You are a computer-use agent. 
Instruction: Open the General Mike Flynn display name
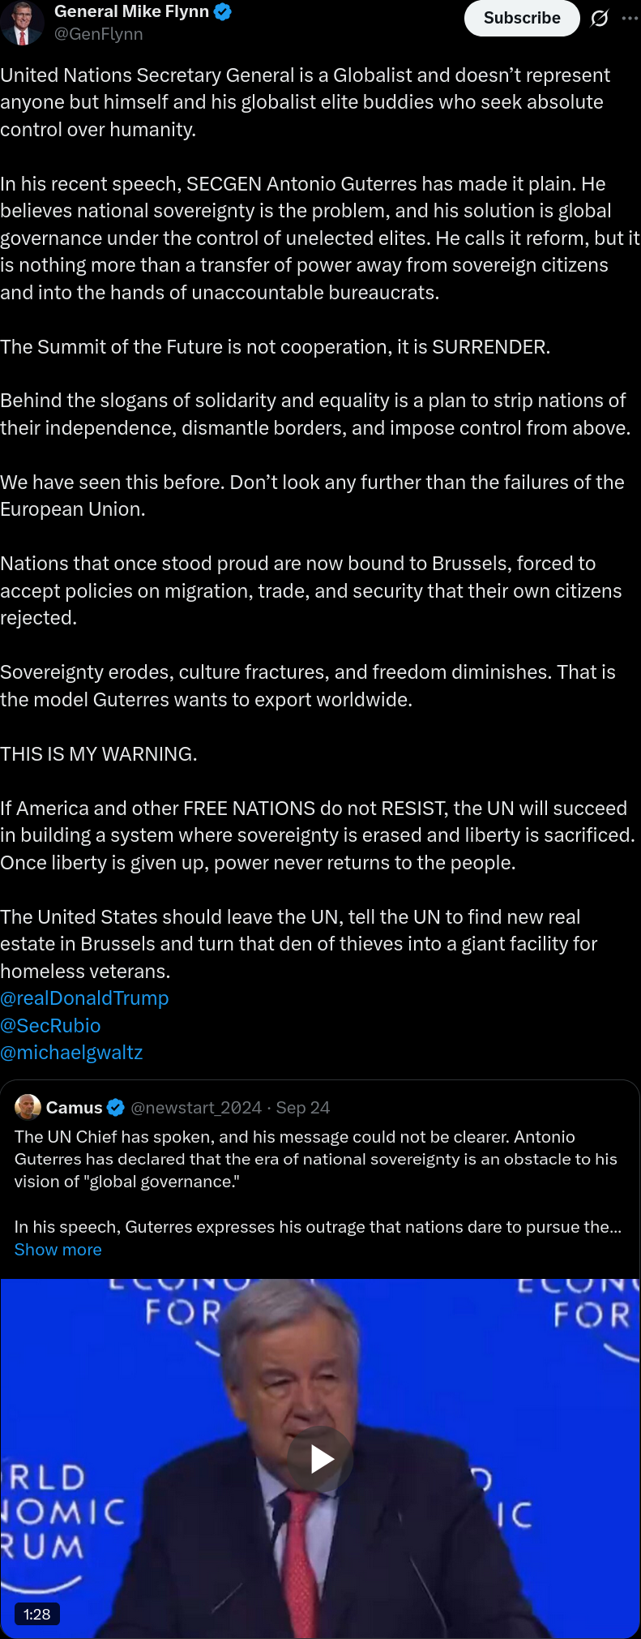(x=131, y=12)
